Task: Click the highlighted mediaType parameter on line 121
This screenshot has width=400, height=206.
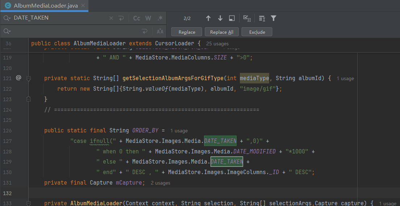Action: click(x=254, y=78)
